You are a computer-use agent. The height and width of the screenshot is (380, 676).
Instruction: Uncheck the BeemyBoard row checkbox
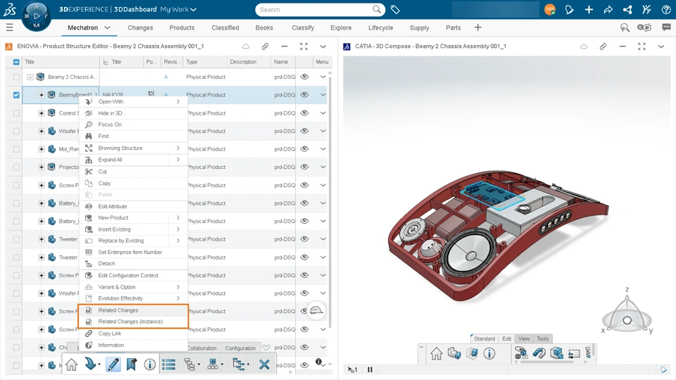pyautogui.click(x=16, y=95)
